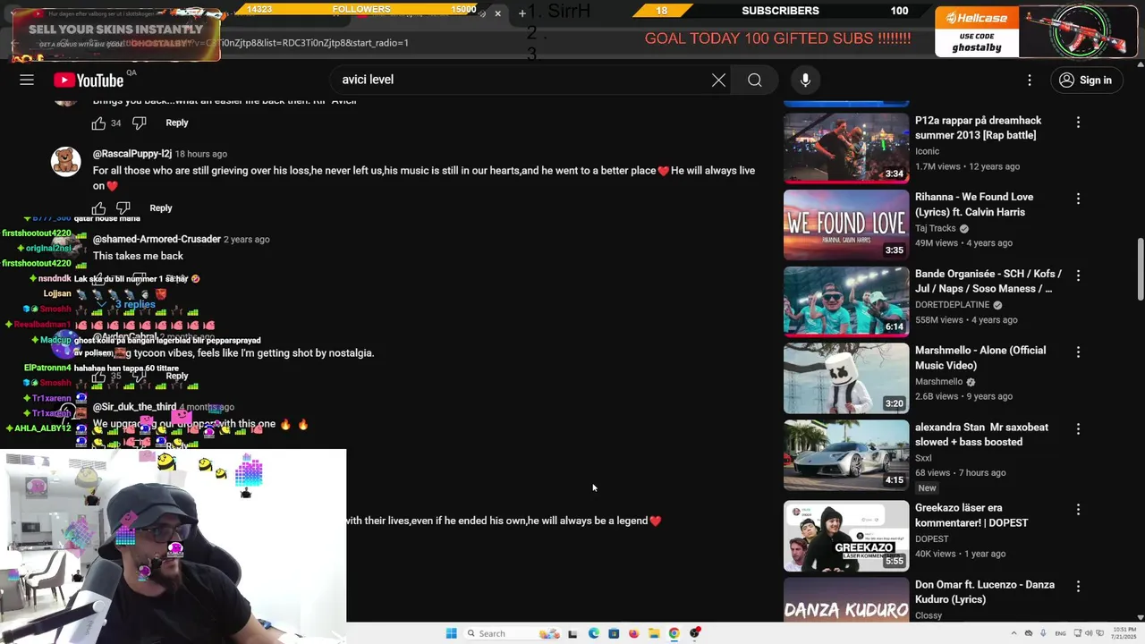Sign in to YouTube
The height and width of the screenshot is (644, 1145).
(1085, 80)
